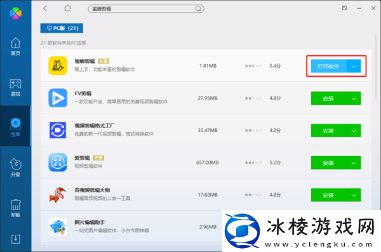381x252 pixels.
Task: Go back with the left arrow
Action: (45, 8)
